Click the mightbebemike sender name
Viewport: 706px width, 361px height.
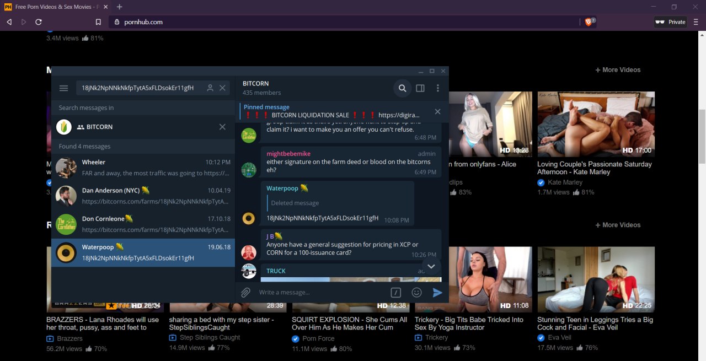click(288, 154)
